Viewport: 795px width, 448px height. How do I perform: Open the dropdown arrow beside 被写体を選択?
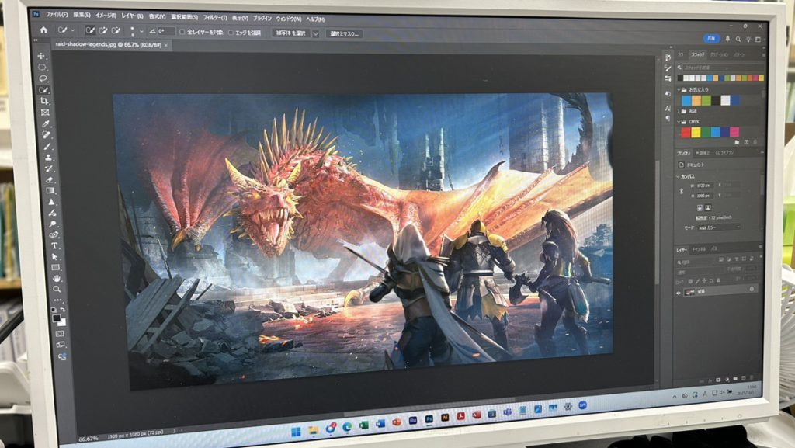pos(316,33)
